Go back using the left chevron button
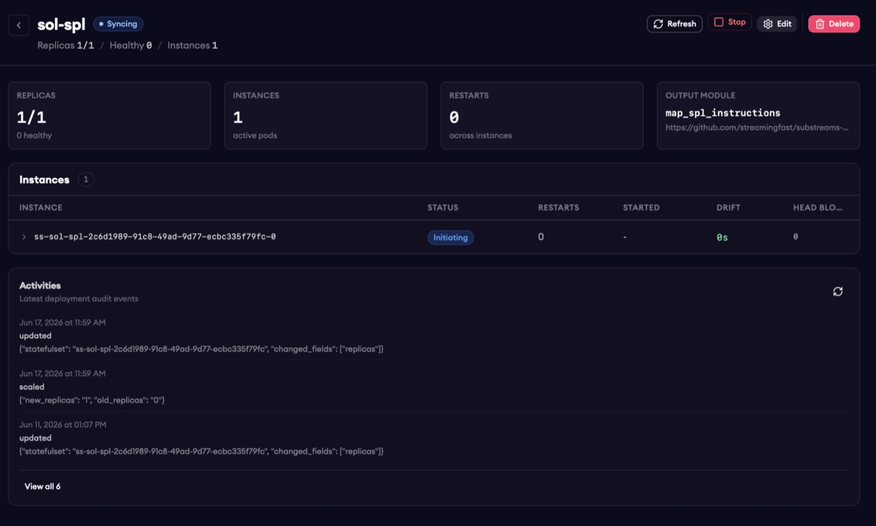Viewport: 876px width, 526px height. pos(19,25)
